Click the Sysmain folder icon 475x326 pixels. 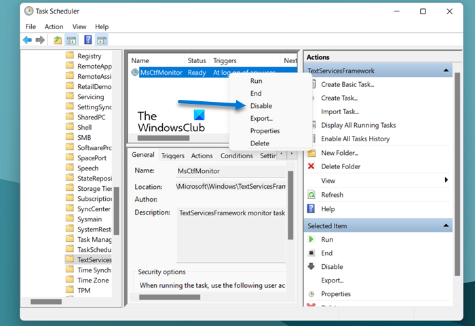click(70, 218)
